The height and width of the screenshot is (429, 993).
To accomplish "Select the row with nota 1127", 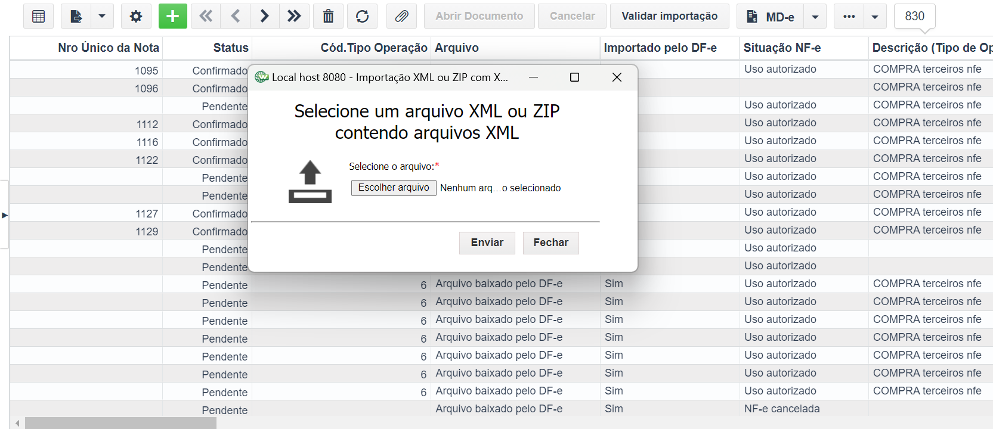I will tap(501, 213).
